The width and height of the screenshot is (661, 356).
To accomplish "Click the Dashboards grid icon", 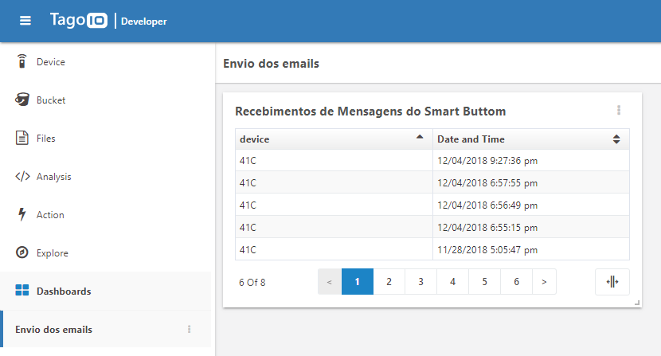I will coord(22,290).
